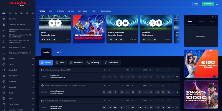The image size is (222, 111).
Task: Open the SPORTS navigation tab
Action: pos(42,11)
